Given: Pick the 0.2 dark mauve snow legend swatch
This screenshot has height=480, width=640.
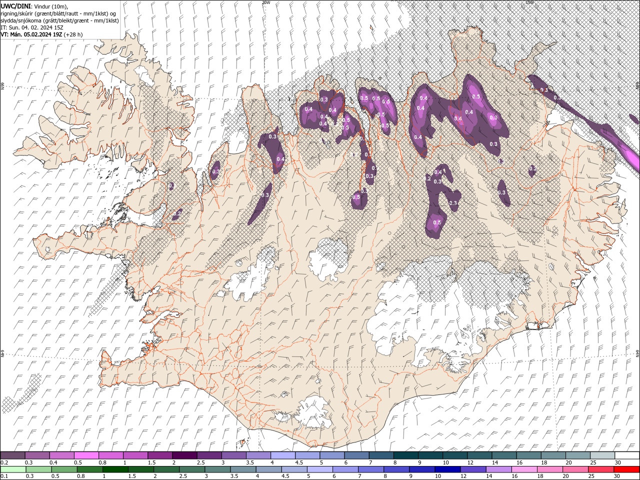Looking at the screenshot, I should (x=12, y=455).
